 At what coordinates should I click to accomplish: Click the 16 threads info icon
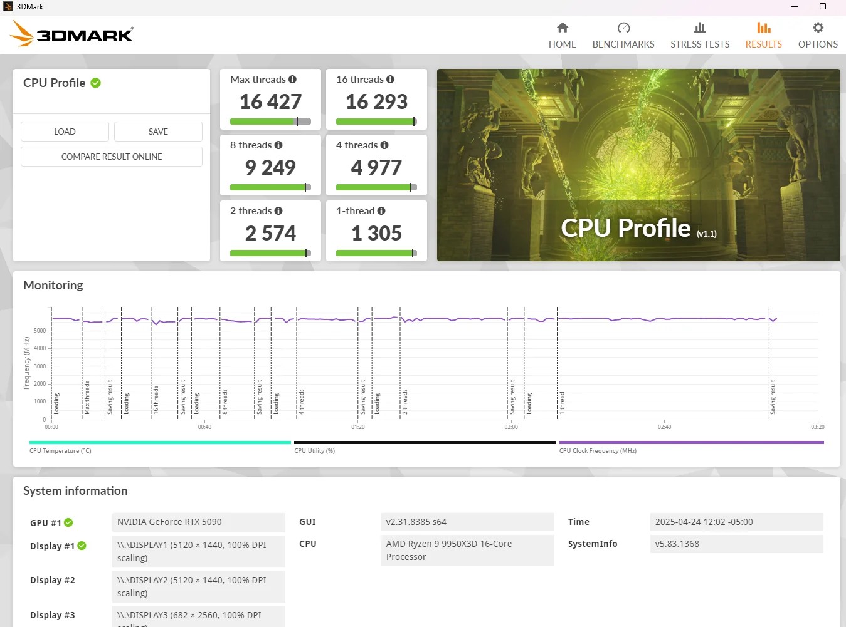point(390,80)
